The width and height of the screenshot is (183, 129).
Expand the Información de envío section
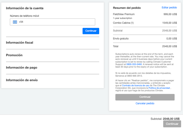point(22,80)
